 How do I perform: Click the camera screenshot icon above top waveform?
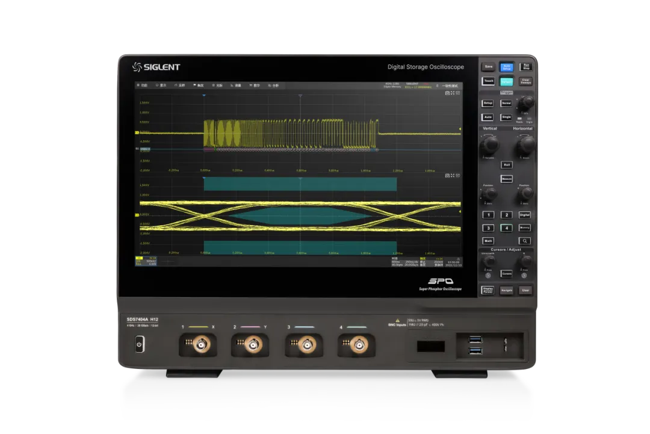pos(447,93)
